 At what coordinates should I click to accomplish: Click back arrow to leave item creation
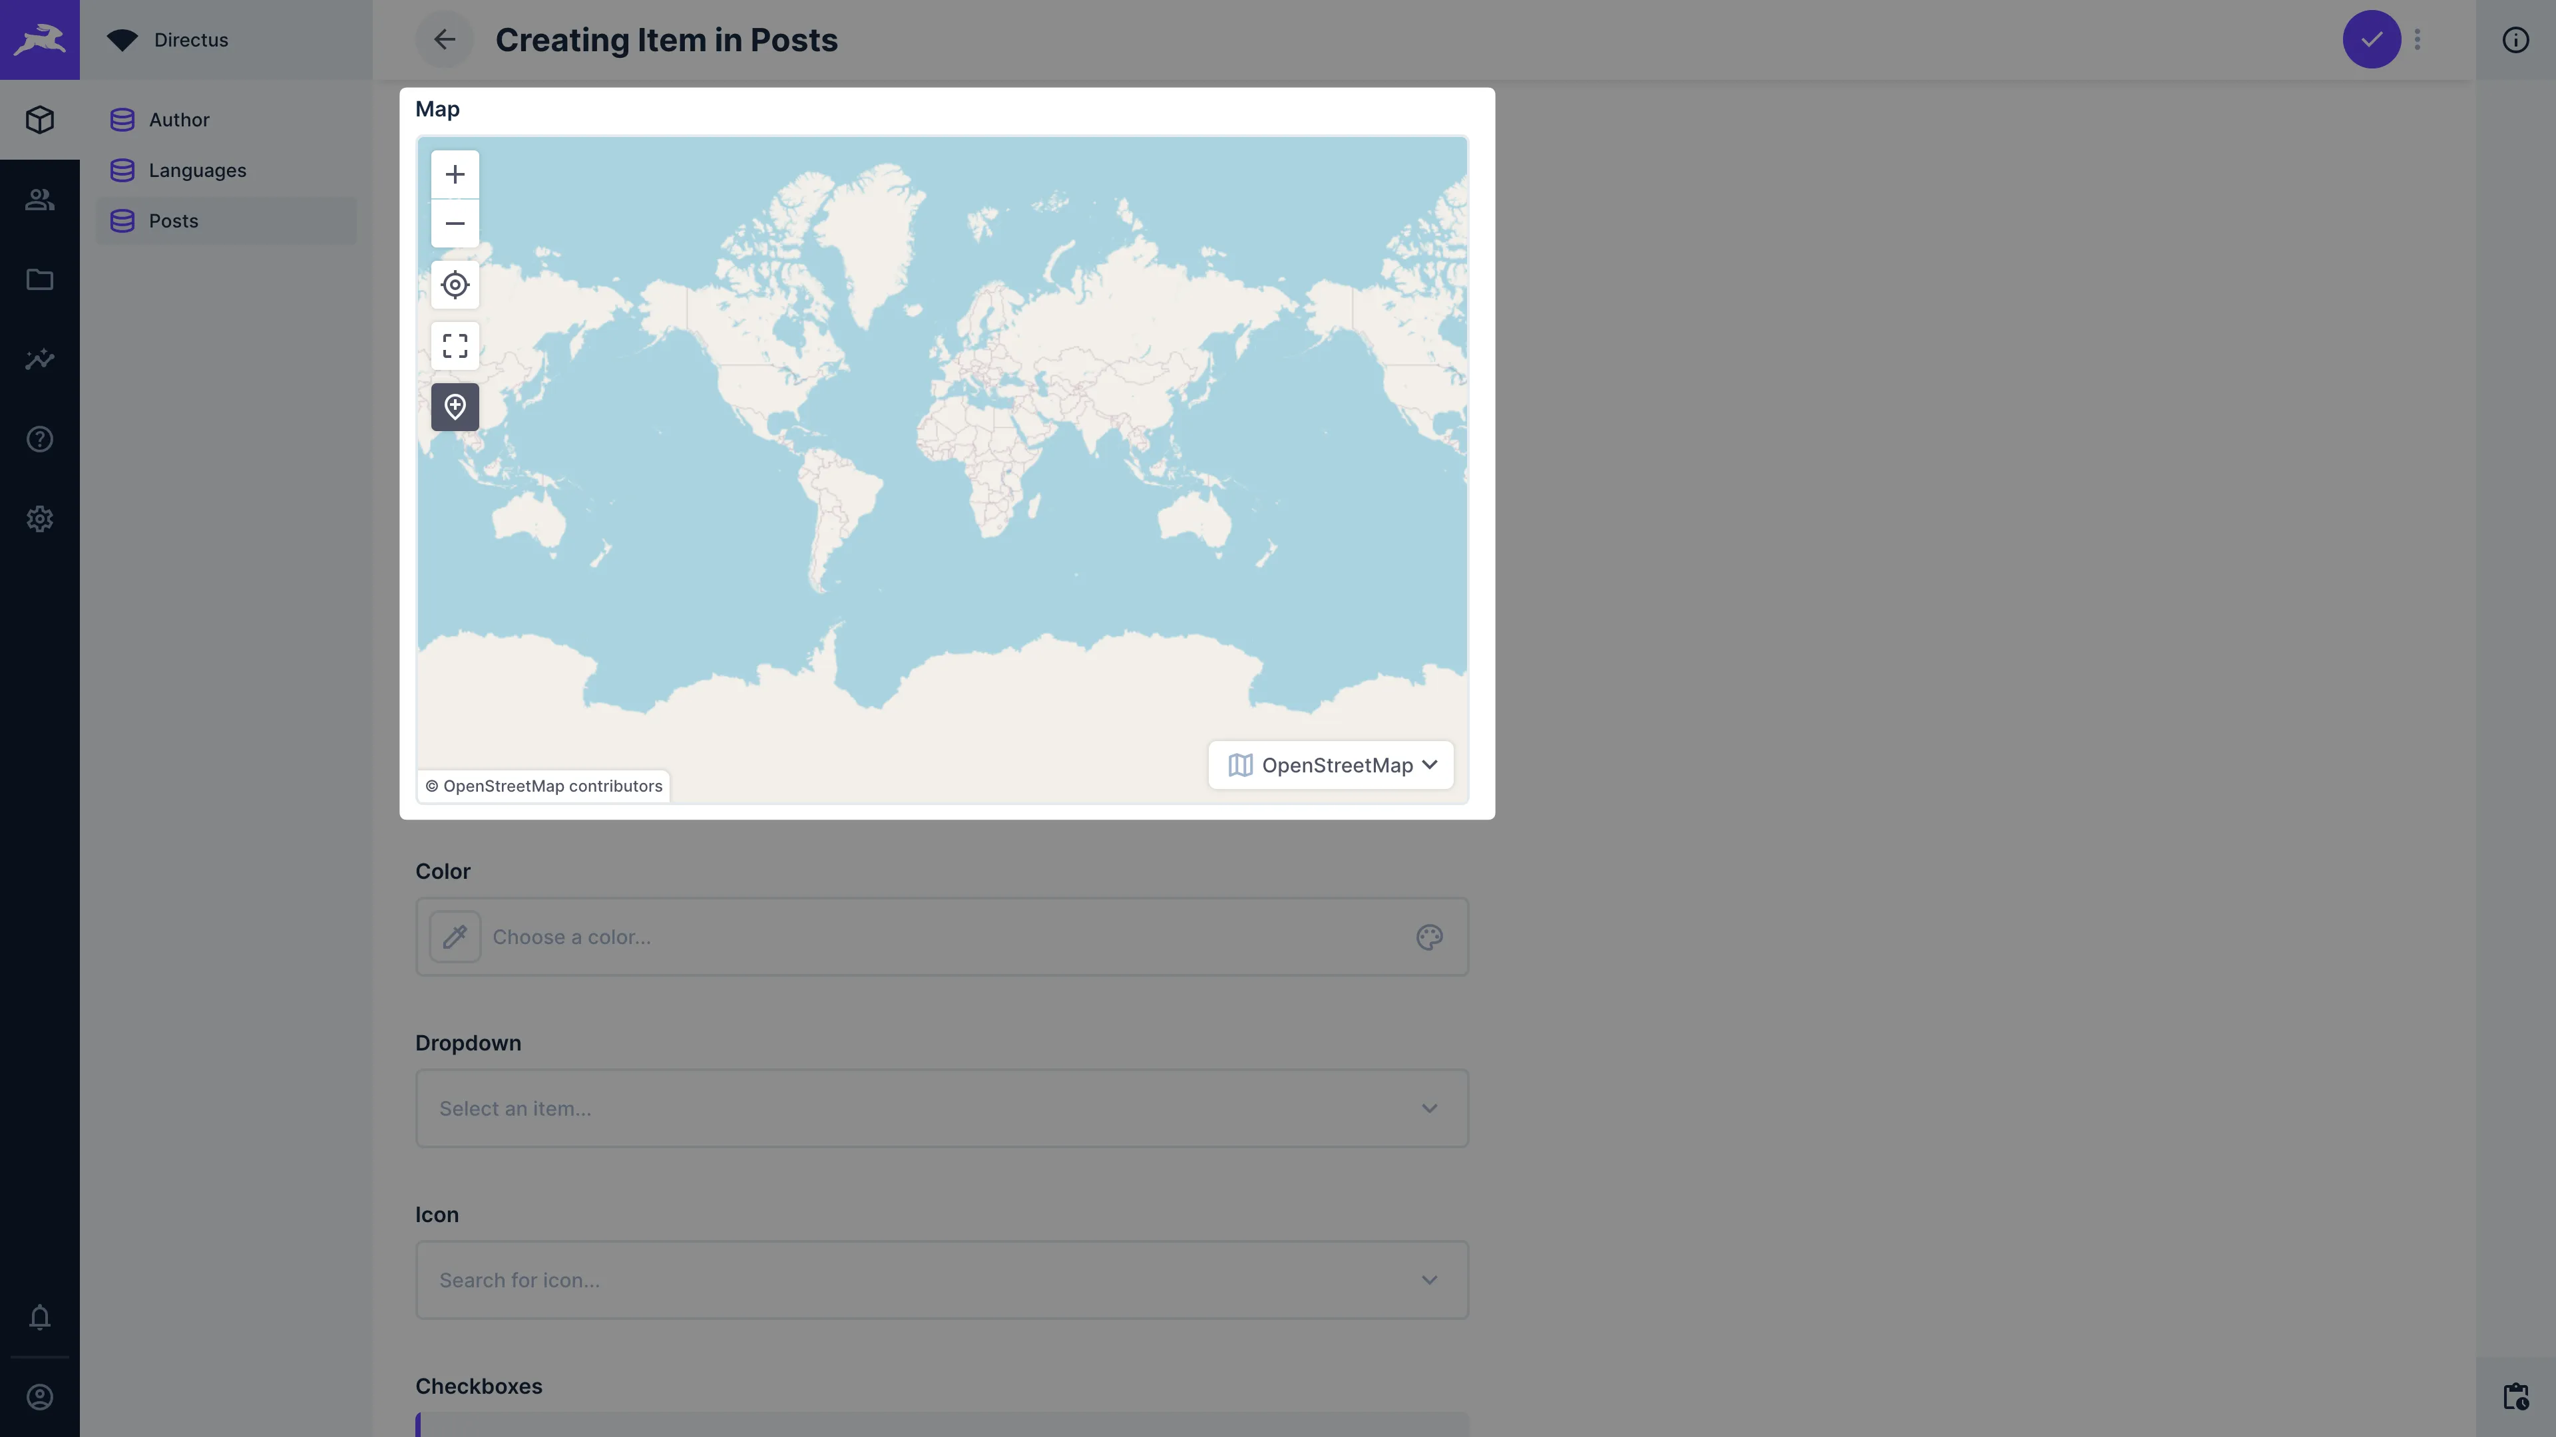tap(444, 39)
